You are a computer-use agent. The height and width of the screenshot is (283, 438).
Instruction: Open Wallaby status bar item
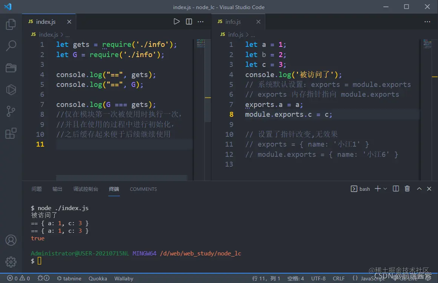pos(124,278)
